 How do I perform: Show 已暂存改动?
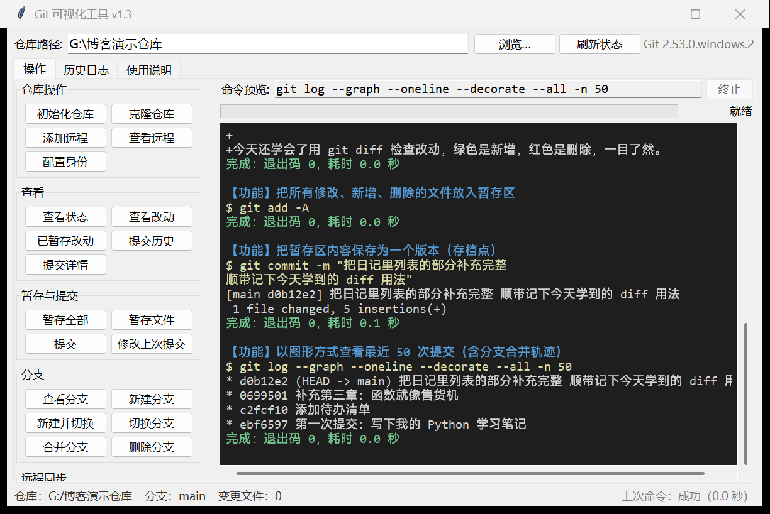(65, 241)
